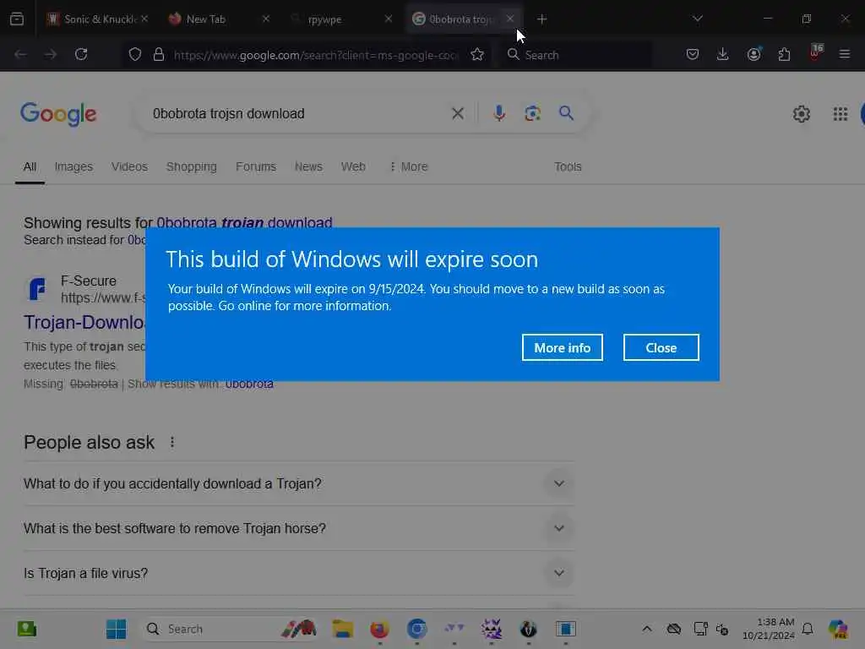Search by image with Google Lens
The height and width of the screenshot is (649, 865).
(x=532, y=113)
